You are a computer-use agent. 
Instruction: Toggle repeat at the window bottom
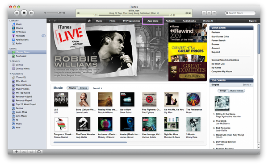click(x=31, y=152)
